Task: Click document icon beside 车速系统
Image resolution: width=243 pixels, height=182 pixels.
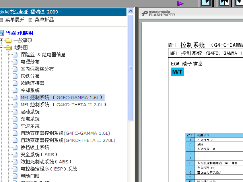Action: (15, 126)
